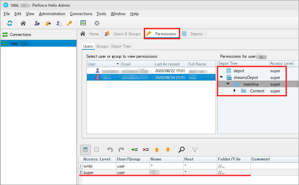Open the Edit menu
Screen dimensions: 299x185
click(x=18, y=14)
